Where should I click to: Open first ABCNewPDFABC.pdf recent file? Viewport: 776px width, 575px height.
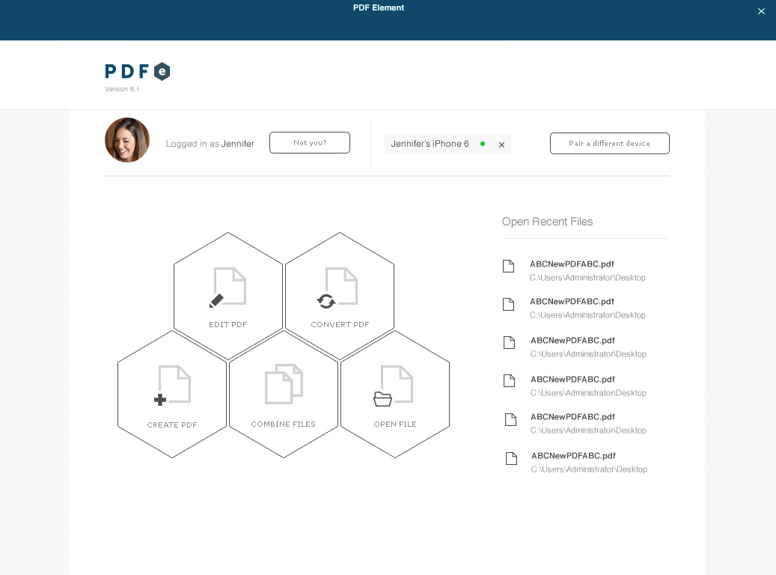point(572,264)
